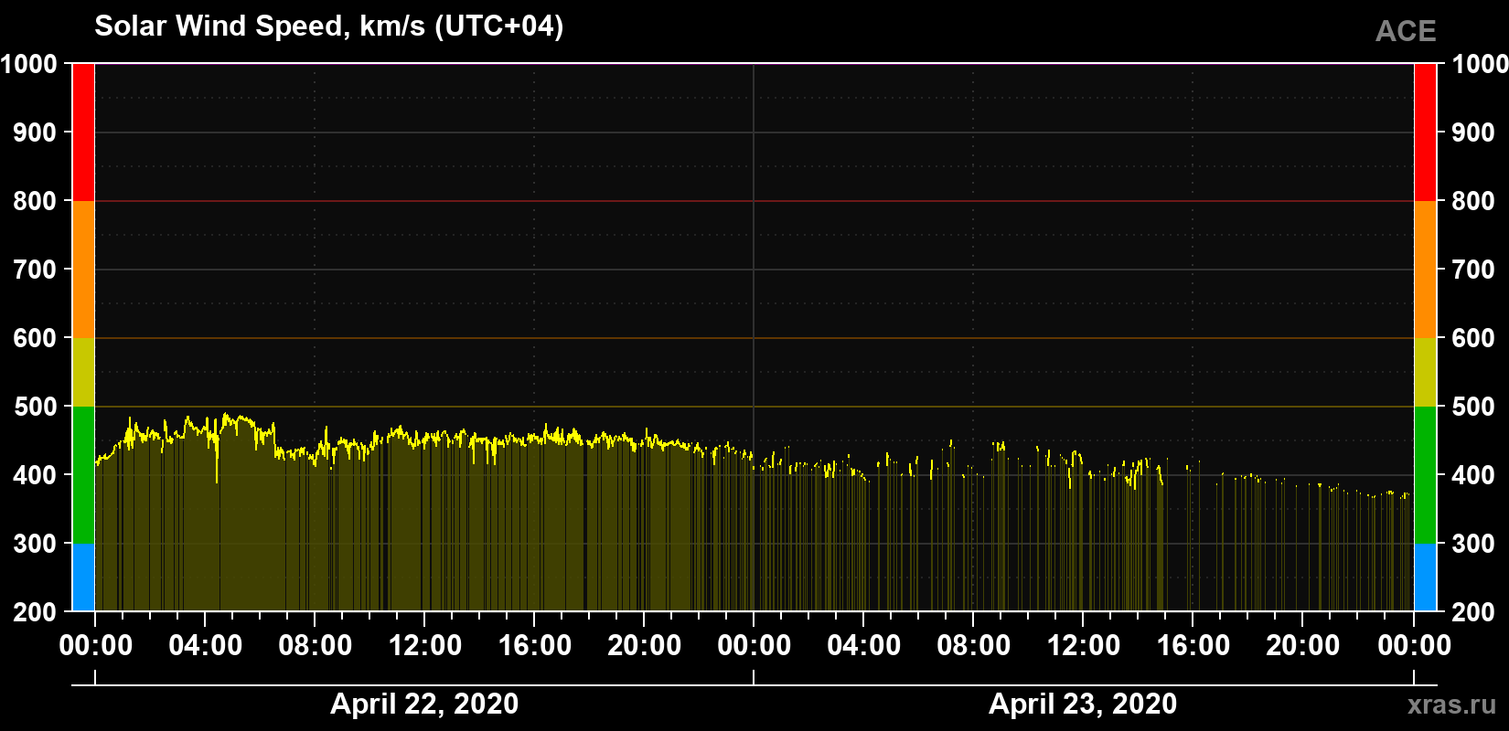Click the right axis '800' label
The image size is (1509, 731).
(1473, 201)
